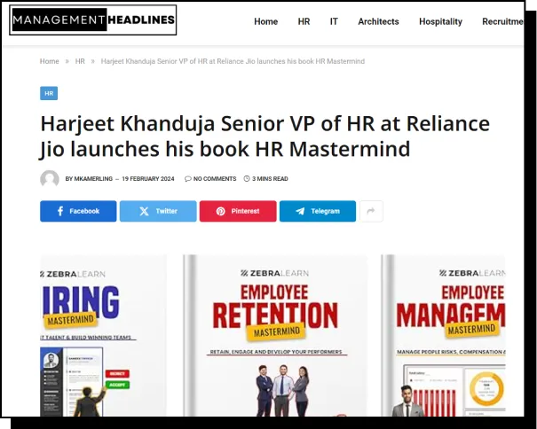Screen dimensions: 537x429
Task: Click the blue HR category tag
Action: [49, 93]
